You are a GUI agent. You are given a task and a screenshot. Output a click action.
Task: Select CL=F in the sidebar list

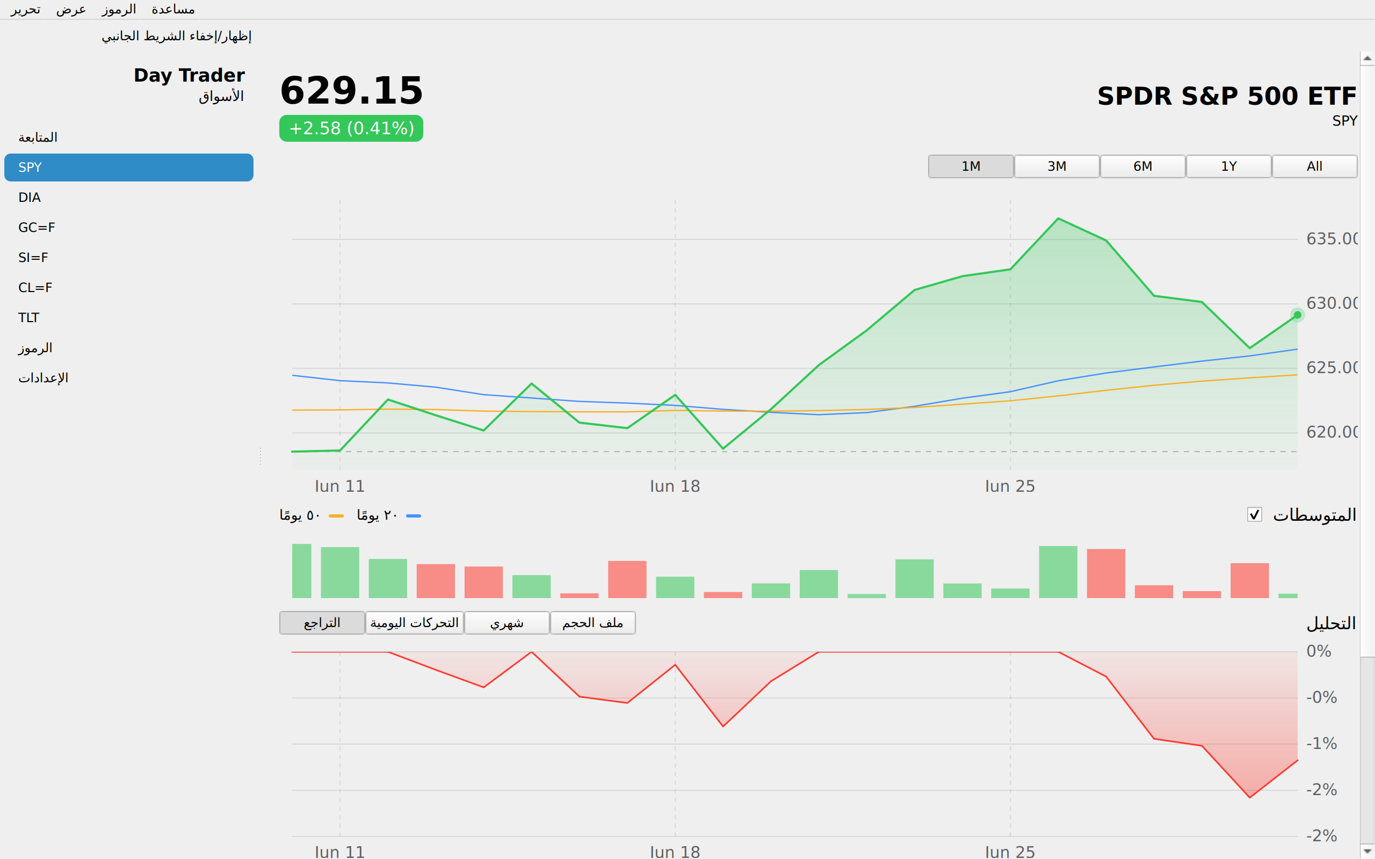(129, 288)
